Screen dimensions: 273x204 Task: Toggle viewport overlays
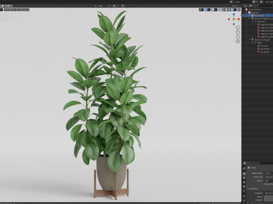[x=213, y=10]
